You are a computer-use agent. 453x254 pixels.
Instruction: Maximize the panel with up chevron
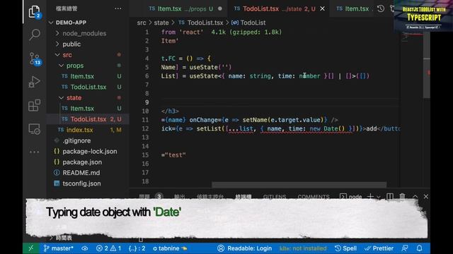pyautogui.click(x=415, y=196)
